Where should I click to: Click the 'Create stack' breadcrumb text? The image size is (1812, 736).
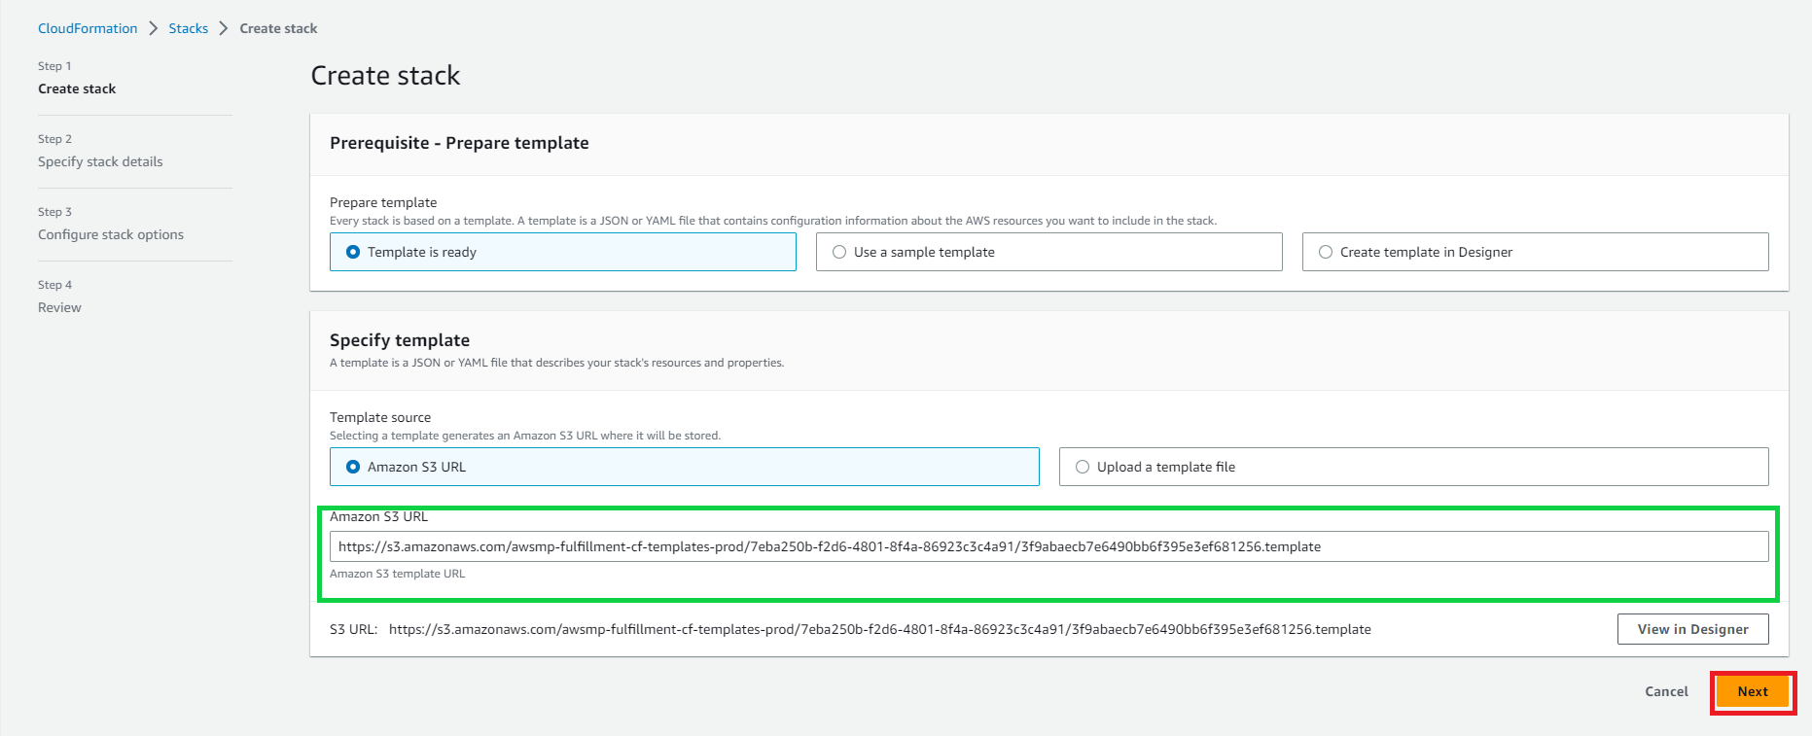278,28
